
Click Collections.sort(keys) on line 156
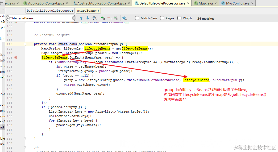pyautogui.click(x=70, y=116)
